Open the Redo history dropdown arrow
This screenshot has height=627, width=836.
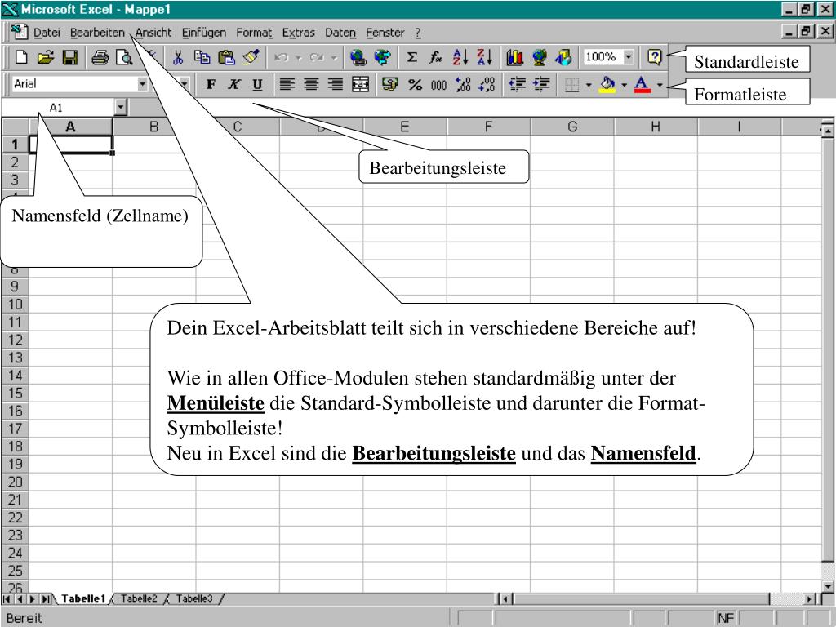pyautogui.click(x=334, y=57)
